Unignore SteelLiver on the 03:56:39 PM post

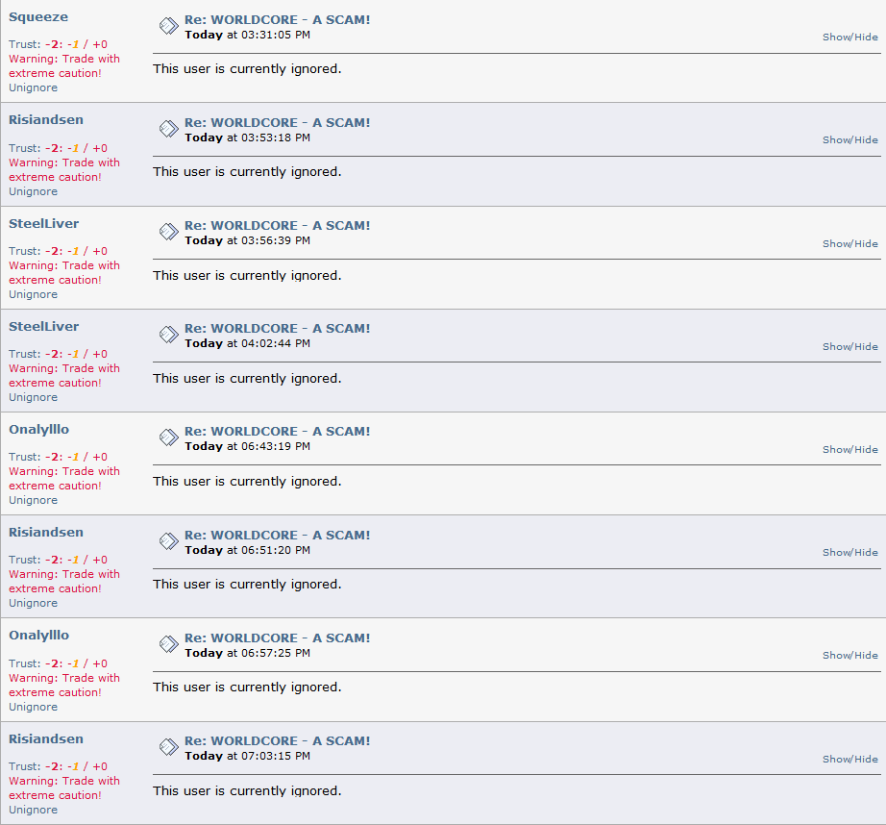[x=33, y=294]
